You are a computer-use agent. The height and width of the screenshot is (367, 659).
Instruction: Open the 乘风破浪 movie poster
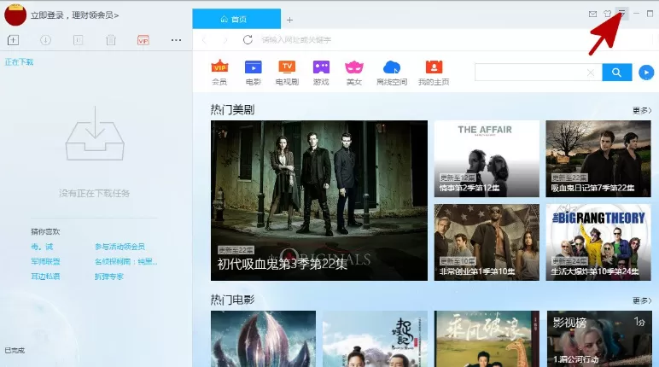pos(487,339)
